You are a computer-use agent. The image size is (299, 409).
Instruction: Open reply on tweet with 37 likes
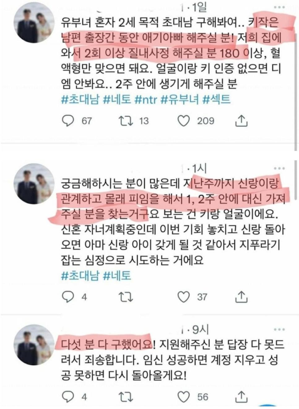tap(68, 297)
